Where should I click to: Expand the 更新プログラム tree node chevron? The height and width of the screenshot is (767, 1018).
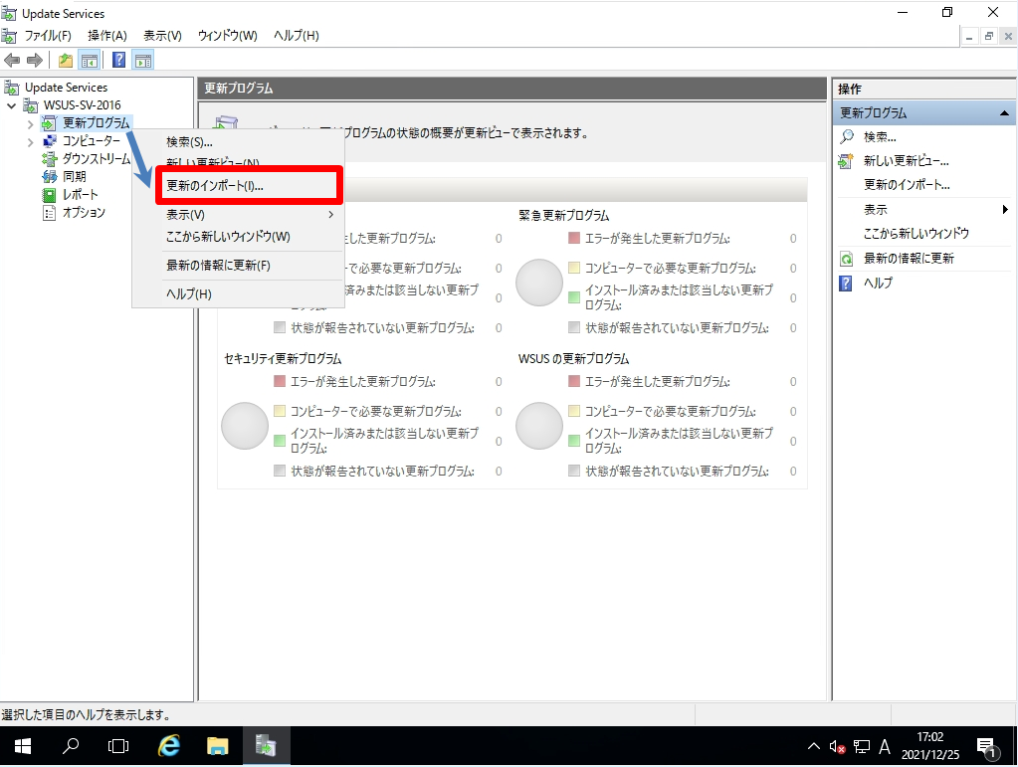click(x=31, y=123)
